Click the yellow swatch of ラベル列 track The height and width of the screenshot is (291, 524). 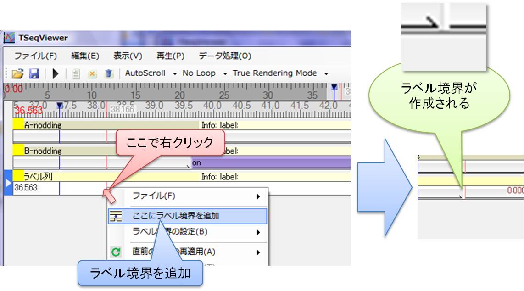(x=18, y=176)
